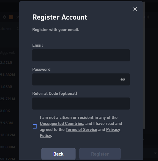158x161 pixels.
Task: Open the Terms of Service link
Action: [x=81, y=129]
